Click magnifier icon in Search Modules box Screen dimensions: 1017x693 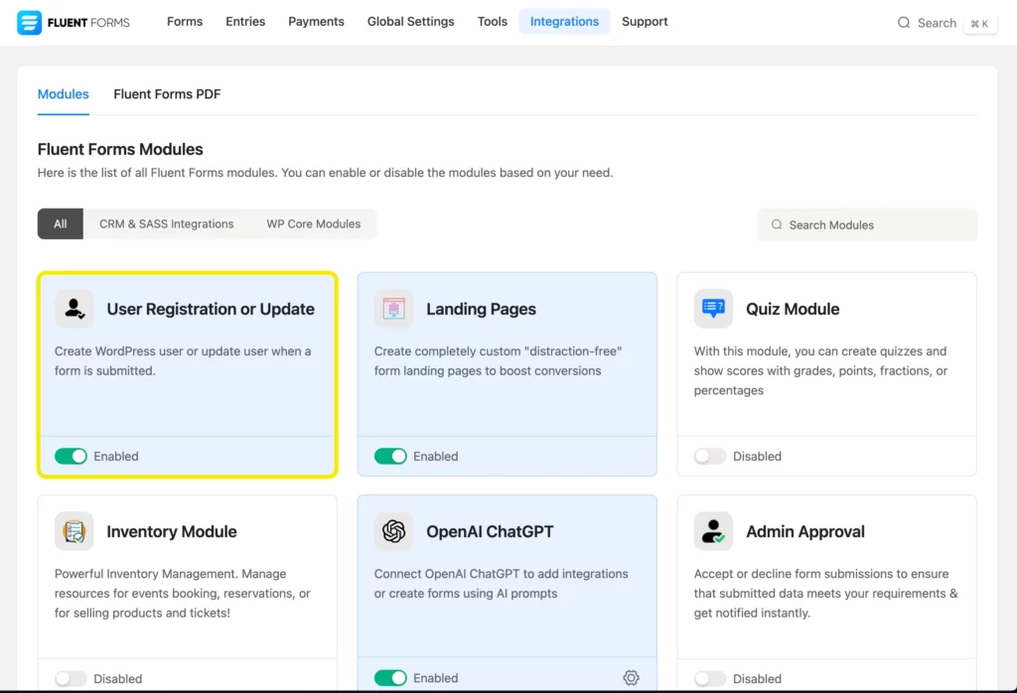(x=777, y=224)
